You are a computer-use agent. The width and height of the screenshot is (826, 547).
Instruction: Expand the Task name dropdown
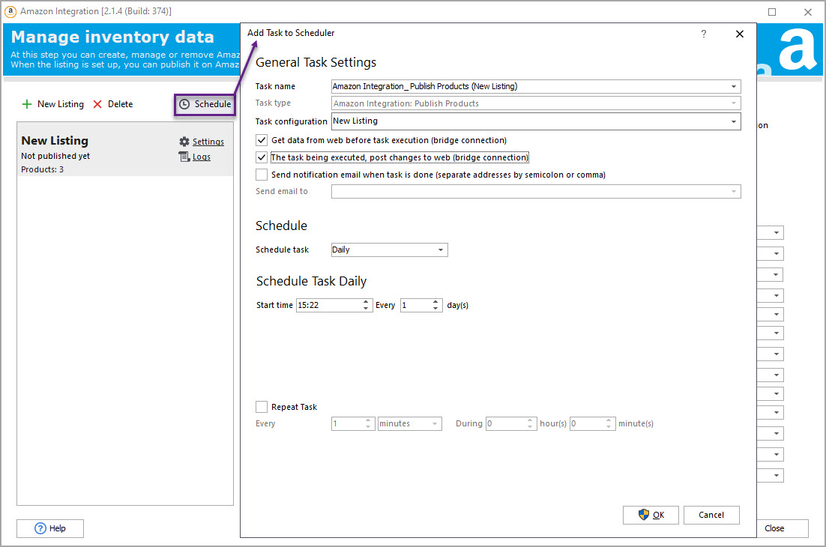pos(733,86)
